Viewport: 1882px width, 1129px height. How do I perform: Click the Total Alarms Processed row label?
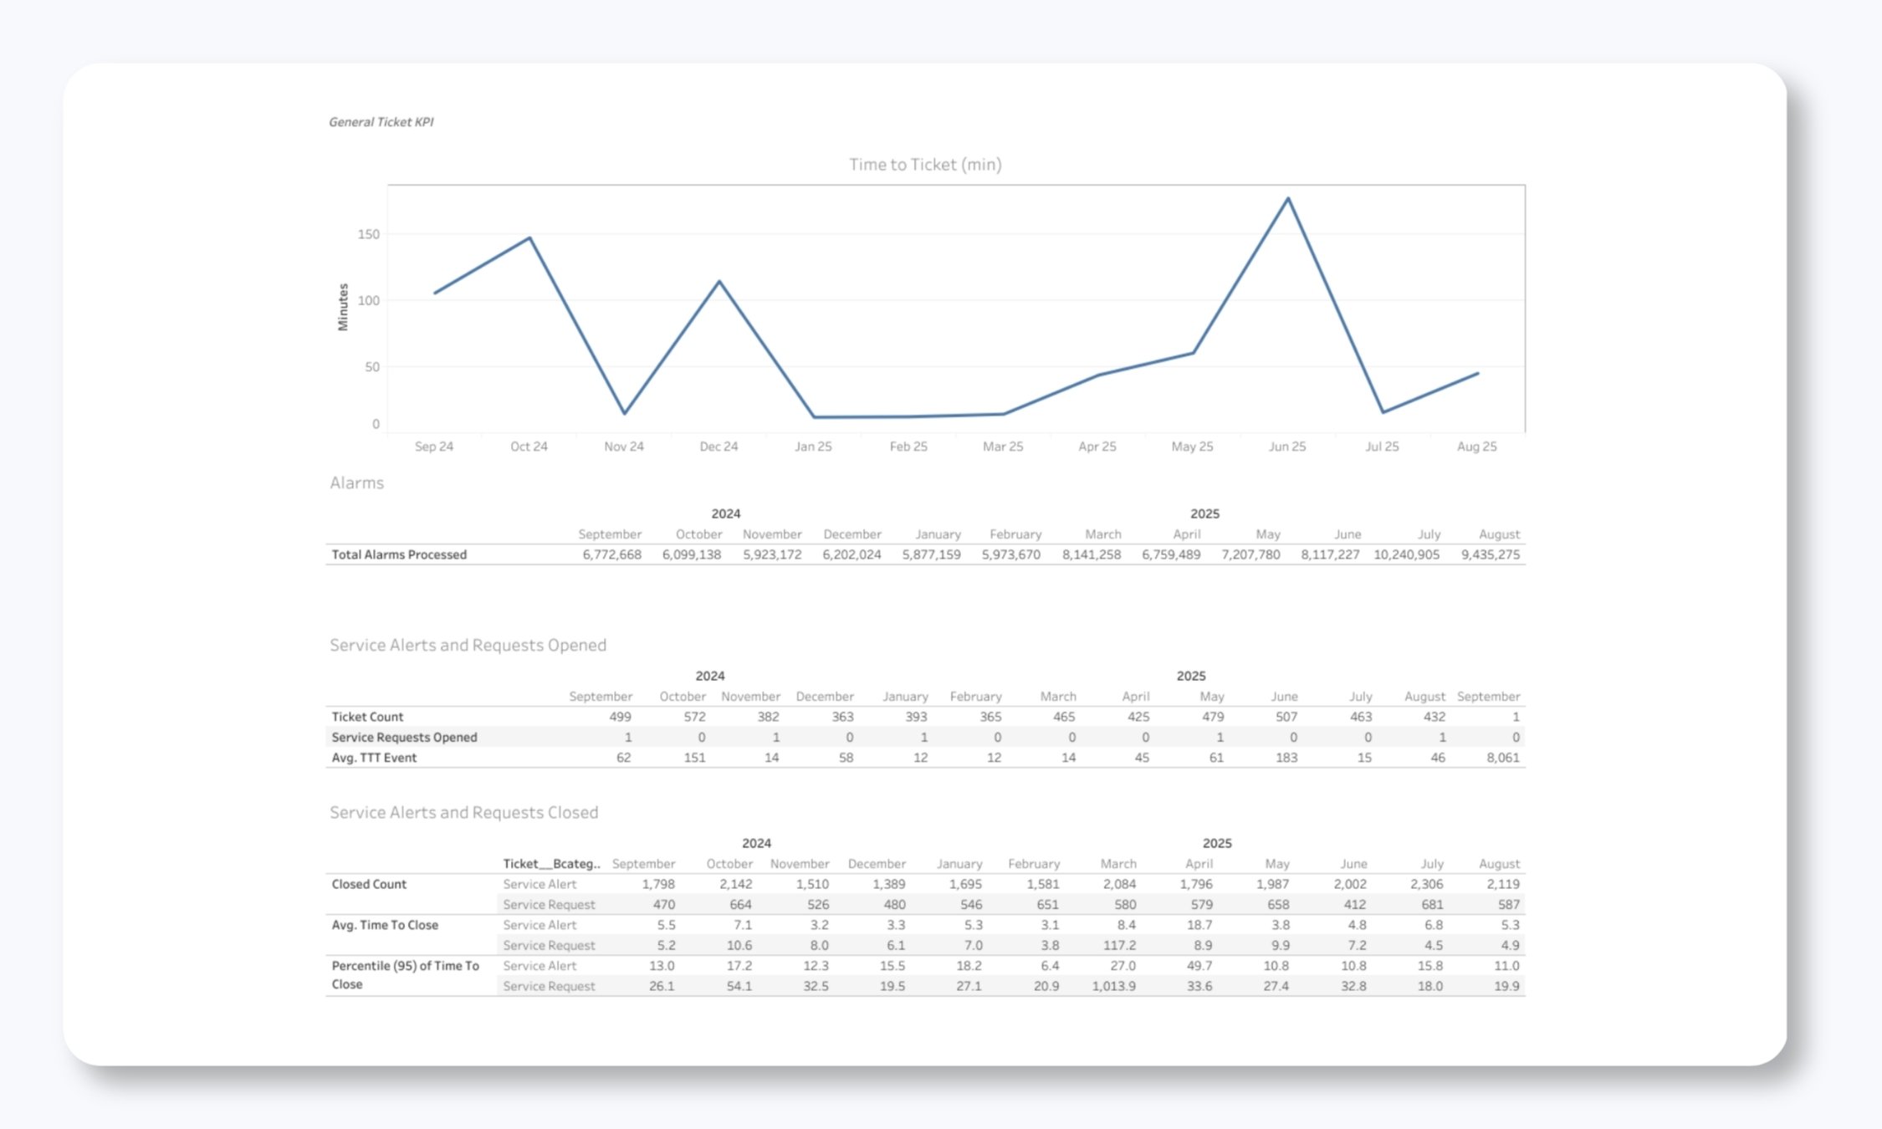click(399, 554)
